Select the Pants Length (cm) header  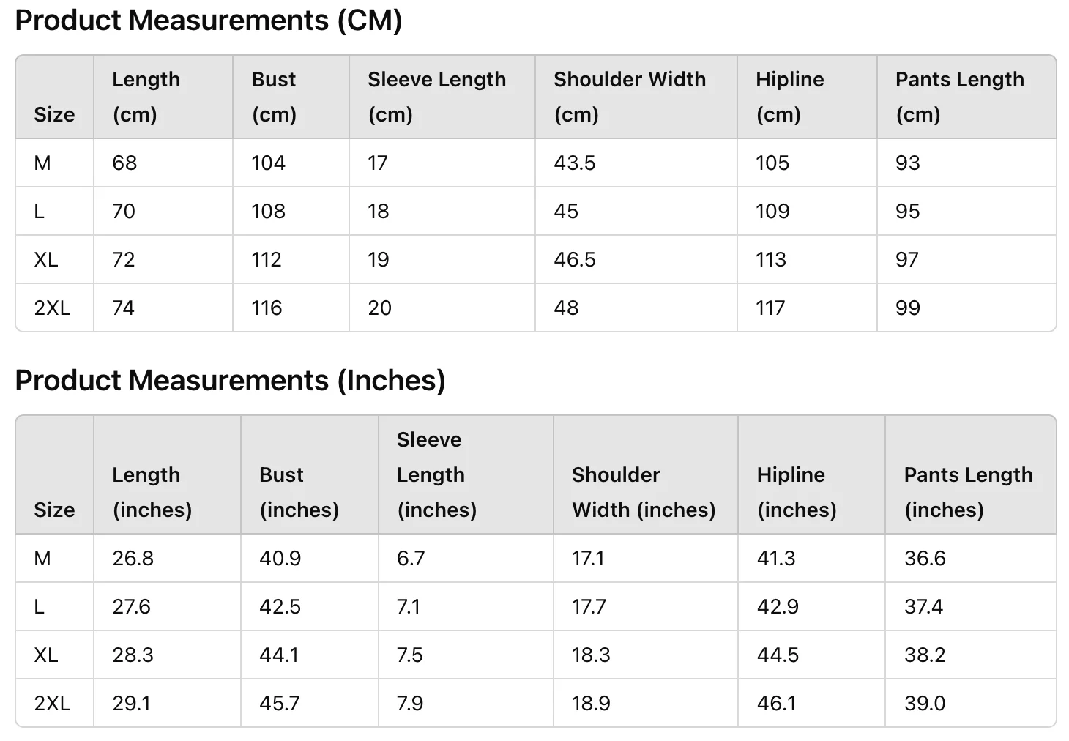(x=966, y=97)
